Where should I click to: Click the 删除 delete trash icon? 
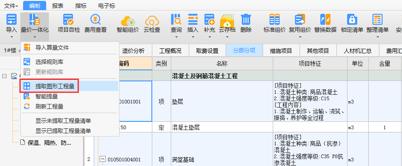click(x=246, y=19)
